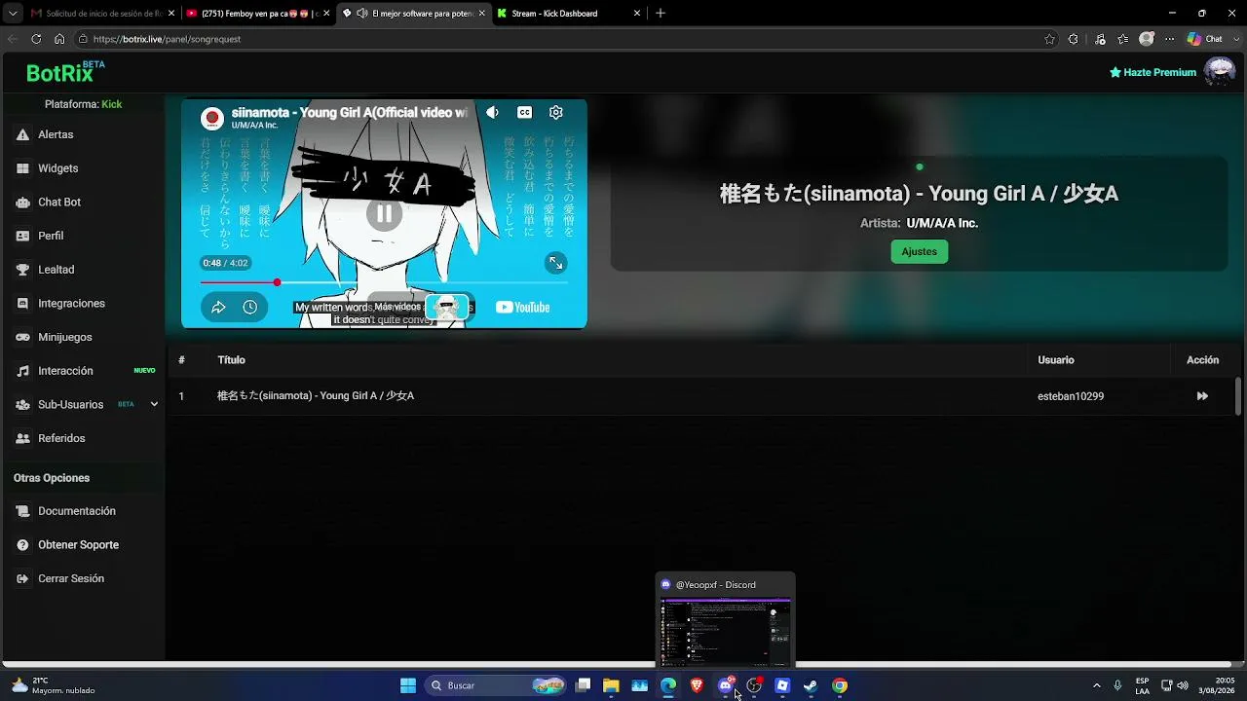Skip song from esteban10299 with forward icon
Image resolution: width=1247 pixels, height=701 pixels.
tap(1202, 396)
